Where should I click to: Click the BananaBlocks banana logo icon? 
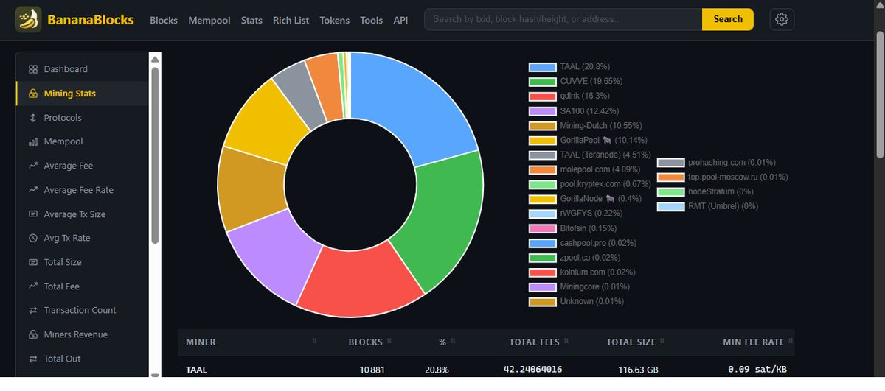click(28, 20)
